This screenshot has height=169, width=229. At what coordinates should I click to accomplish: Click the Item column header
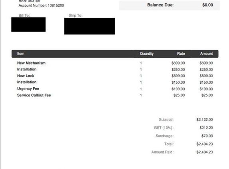pos(21,54)
